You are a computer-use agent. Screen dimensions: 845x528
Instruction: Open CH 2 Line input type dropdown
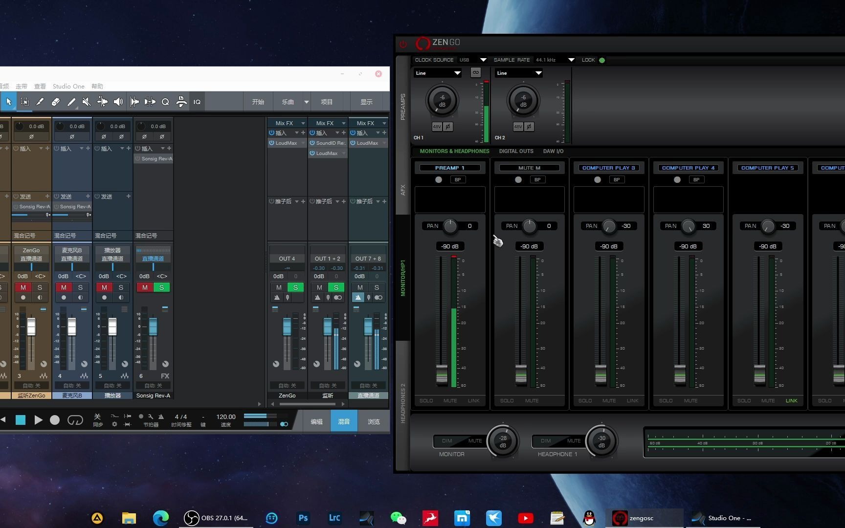pyautogui.click(x=519, y=73)
